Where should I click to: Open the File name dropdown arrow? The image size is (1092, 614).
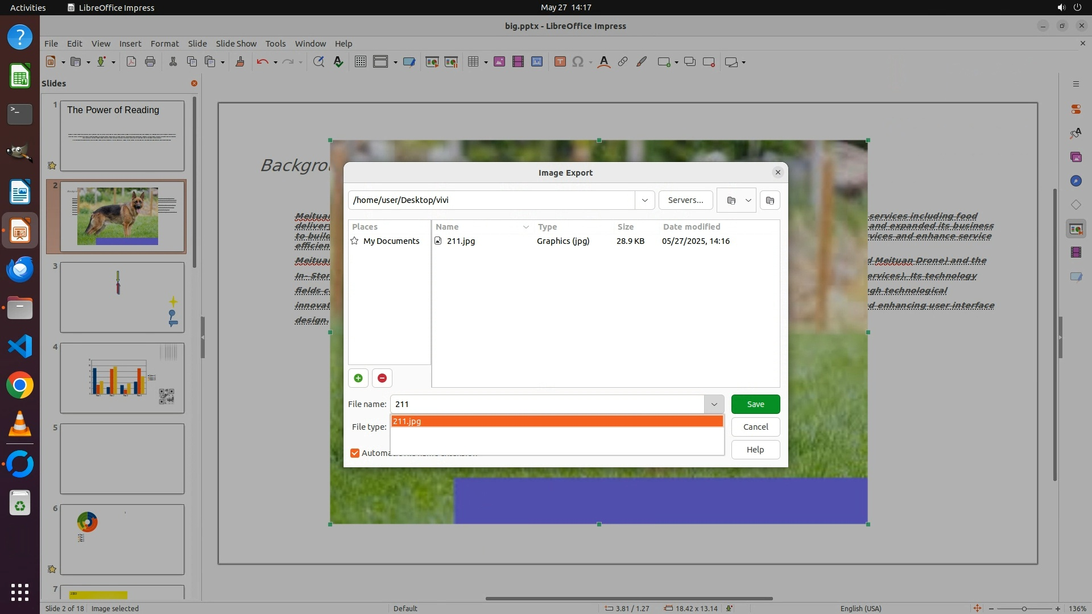click(x=714, y=404)
